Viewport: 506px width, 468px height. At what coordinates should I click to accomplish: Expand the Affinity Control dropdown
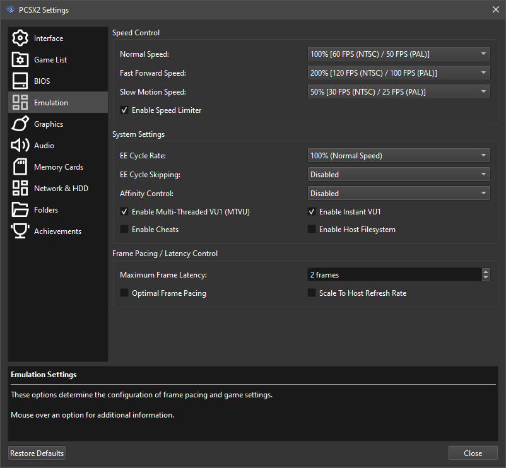pyautogui.click(x=399, y=194)
